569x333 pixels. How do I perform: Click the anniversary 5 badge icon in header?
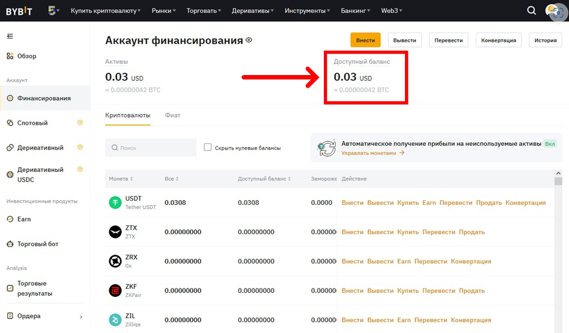[52, 10]
